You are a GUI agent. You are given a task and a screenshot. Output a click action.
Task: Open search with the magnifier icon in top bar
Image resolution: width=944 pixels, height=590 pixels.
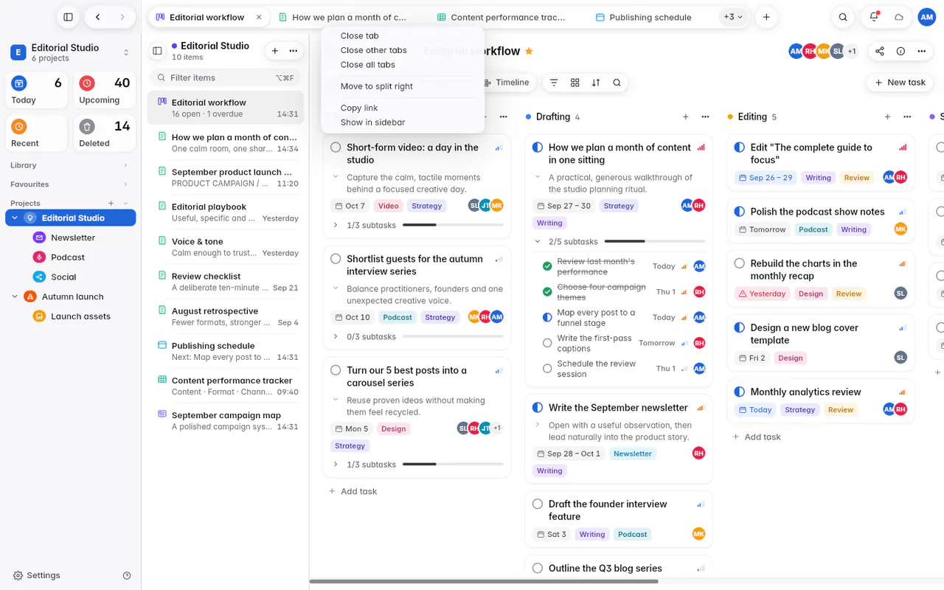[x=843, y=17]
